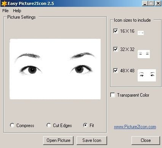Screen dimensions: 162x148
Task: Click the 16×16 icon preview thumbnail
Action: tap(141, 33)
